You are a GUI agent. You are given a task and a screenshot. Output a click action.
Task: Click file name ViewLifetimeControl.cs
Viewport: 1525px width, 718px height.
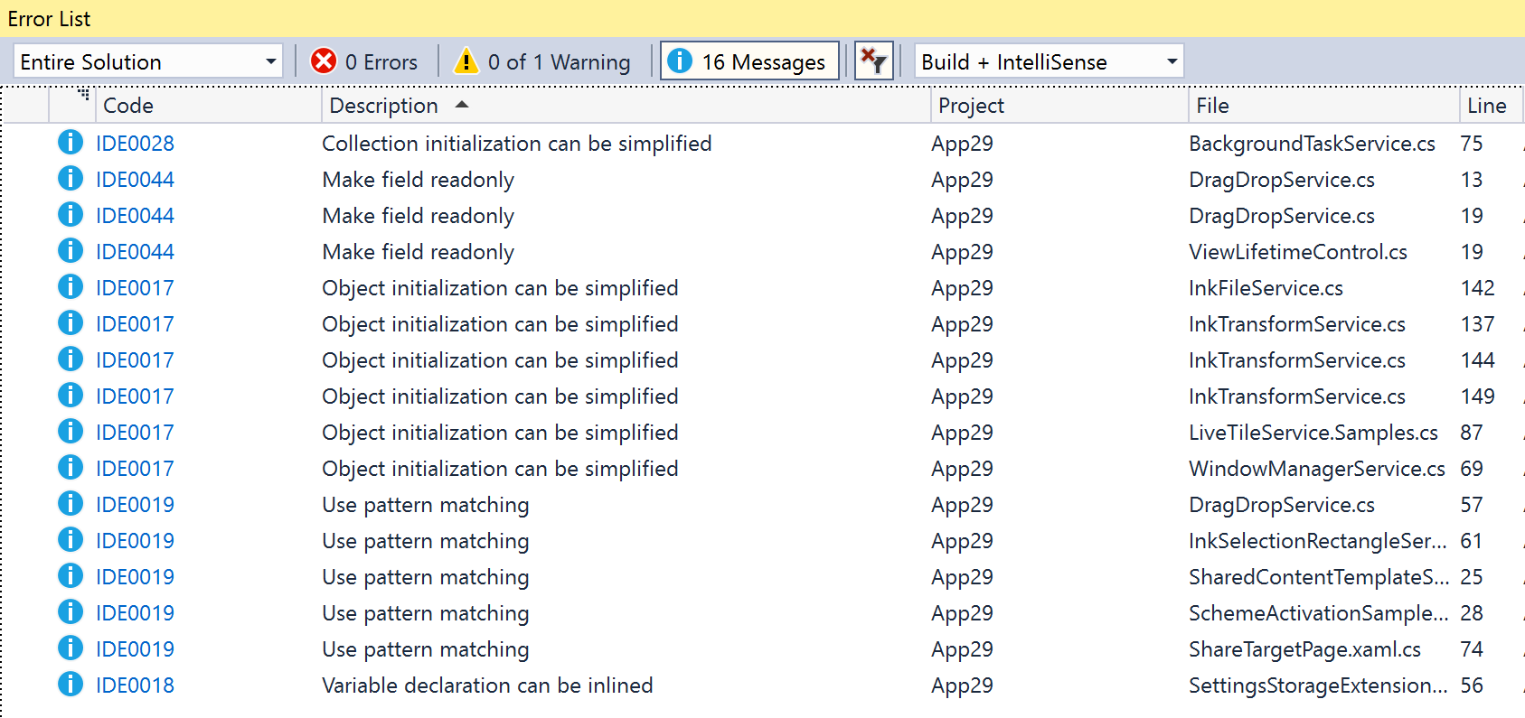[1298, 252]
